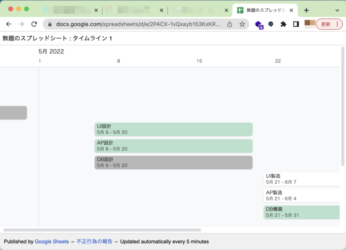Image resolution: width=346 pixels, height=250 pixels.
Task: Toggle the browser side panel
Action: tap(296, 24)
